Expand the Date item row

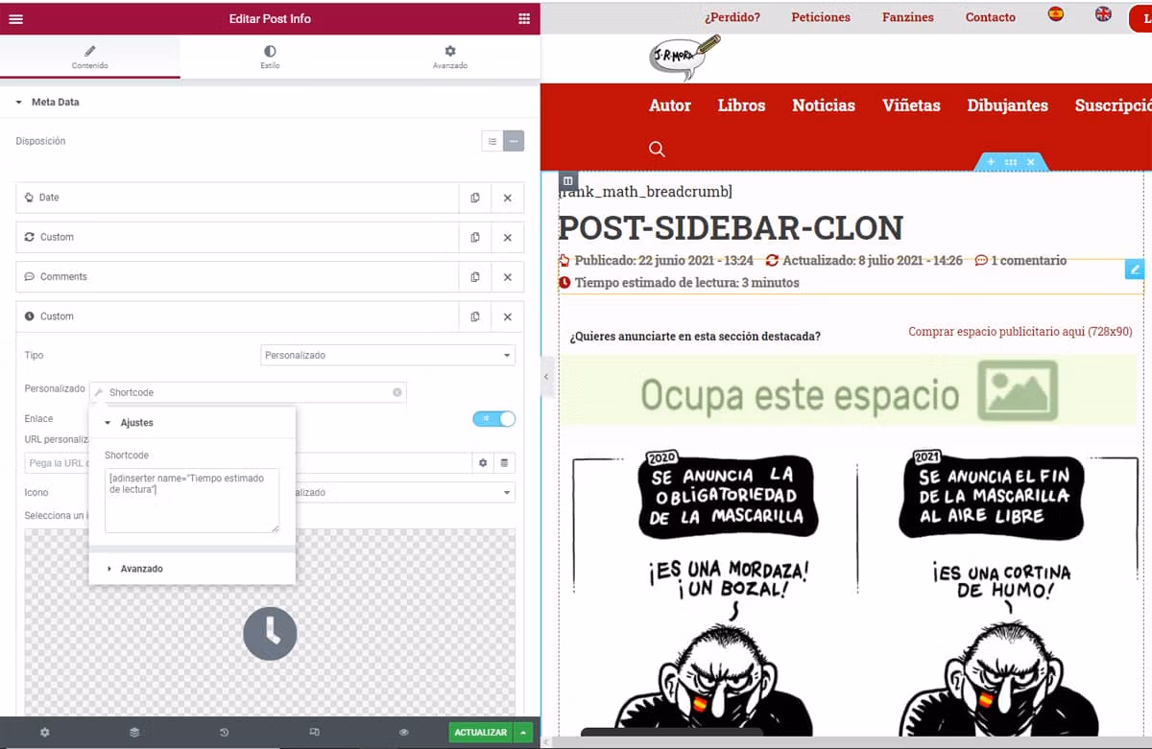(237, 198)
